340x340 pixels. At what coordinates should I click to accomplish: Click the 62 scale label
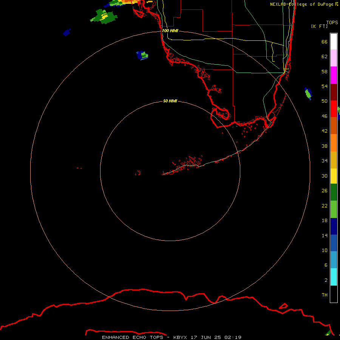[x=325, y=57]
